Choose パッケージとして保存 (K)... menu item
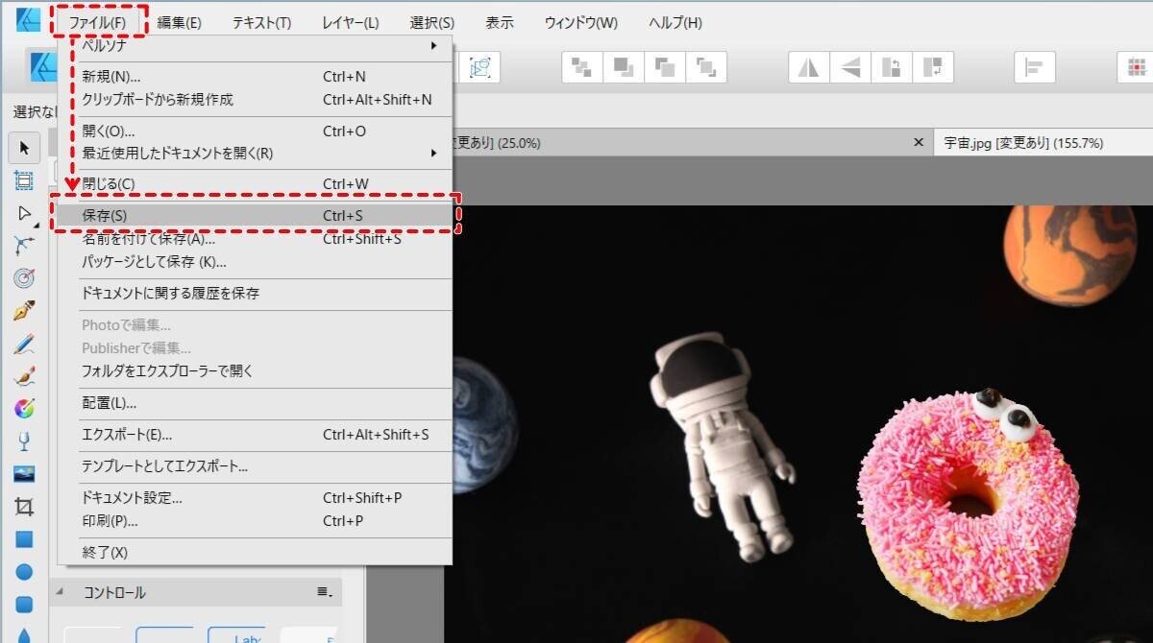 [x=255, y=261]
